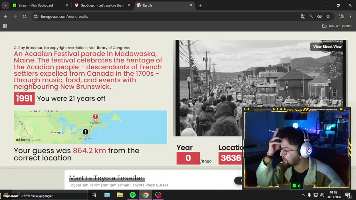Click the red 864.2 km distance text

coord(89,151)
